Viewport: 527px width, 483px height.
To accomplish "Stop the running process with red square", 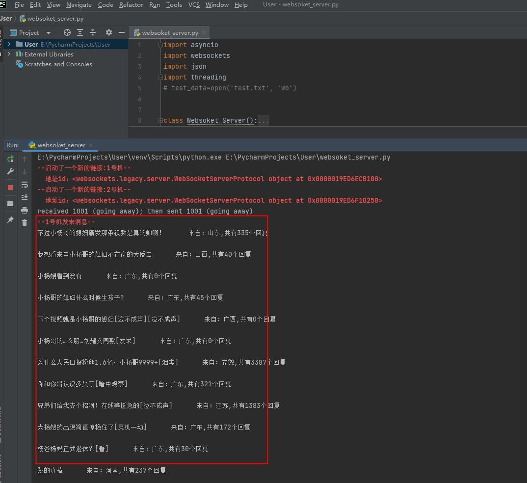I will click(x=10, y=188).
